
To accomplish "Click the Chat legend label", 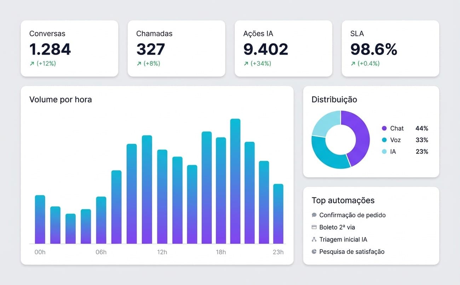I will [x=397, y=128].
